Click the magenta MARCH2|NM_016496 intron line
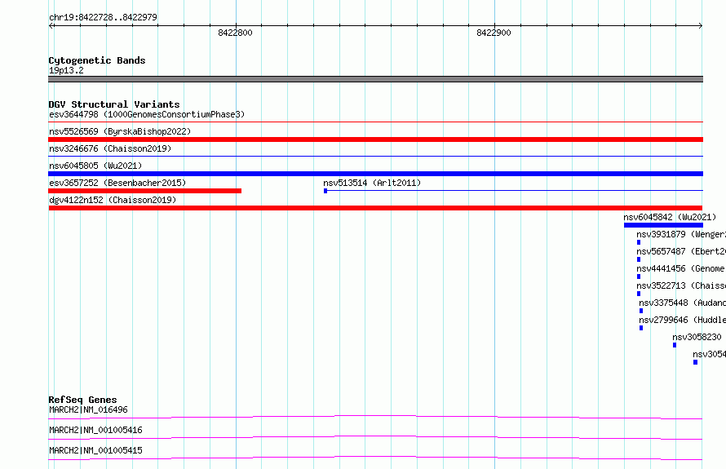This screenshot has height=469, width=726. (x=375, y=417)
